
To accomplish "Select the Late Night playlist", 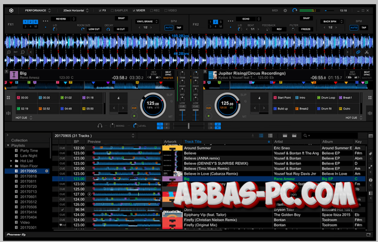I will (x=29, y=156).
